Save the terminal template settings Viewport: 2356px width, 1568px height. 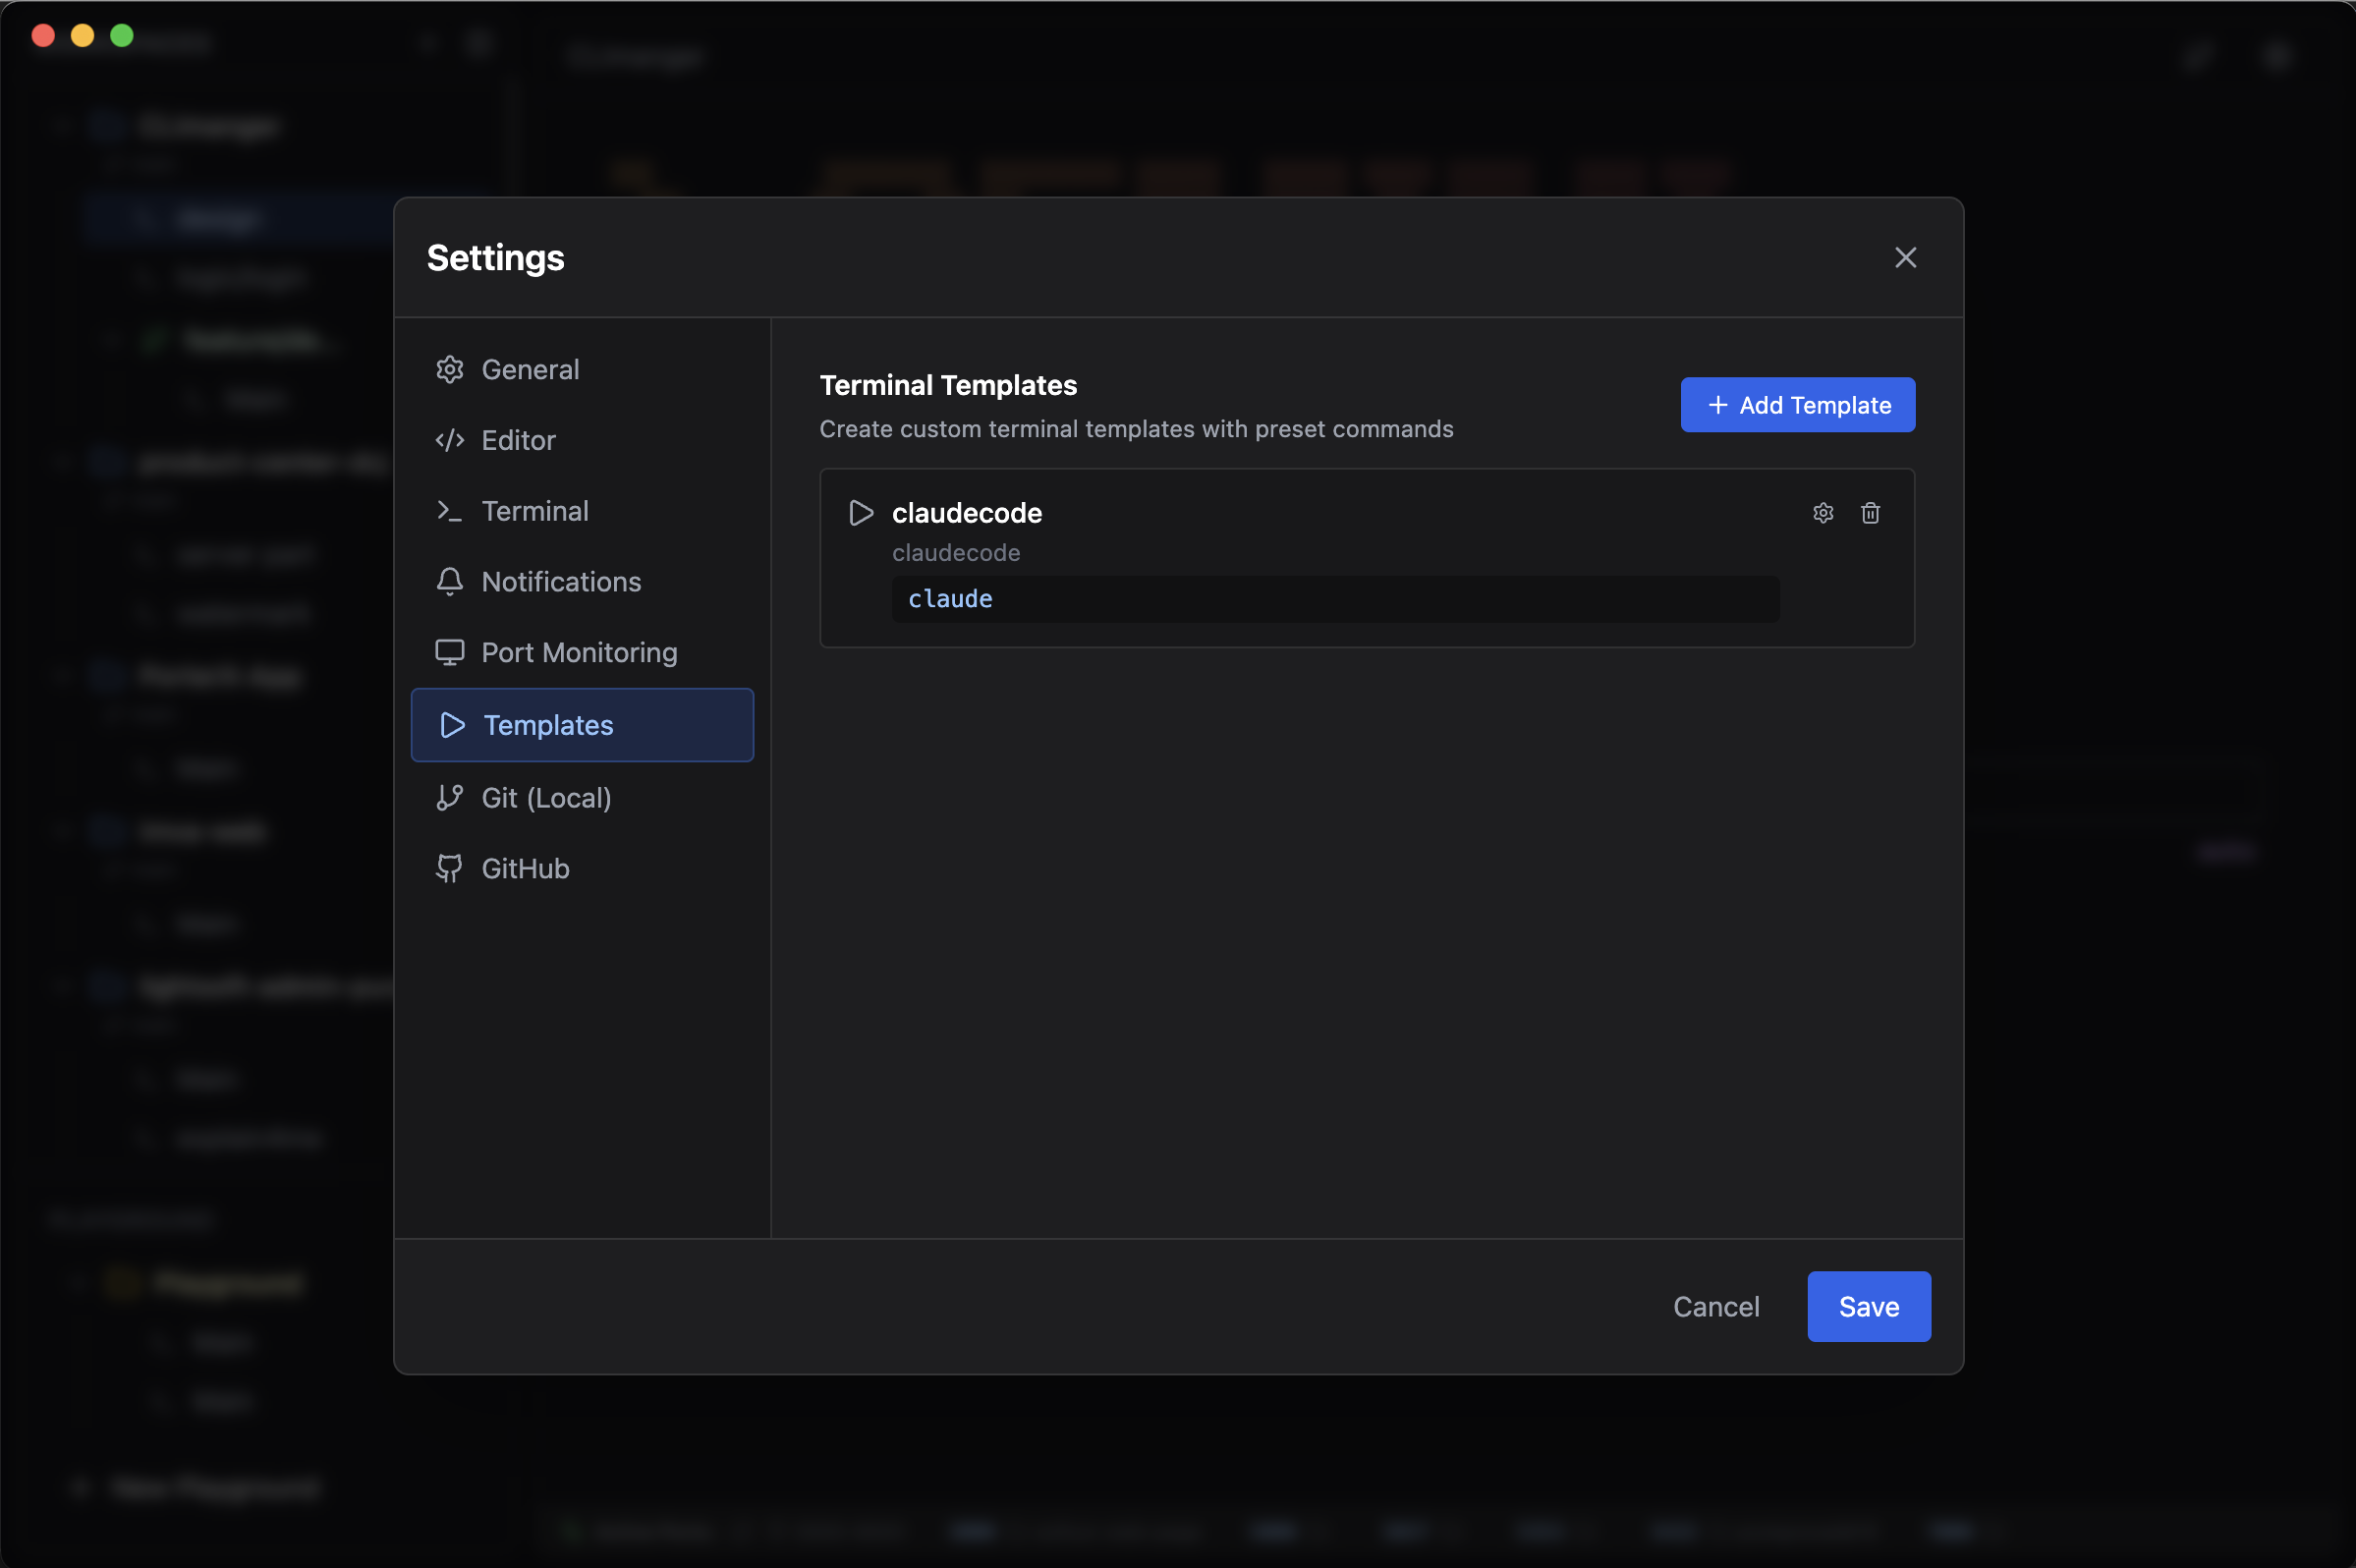1868,1306
